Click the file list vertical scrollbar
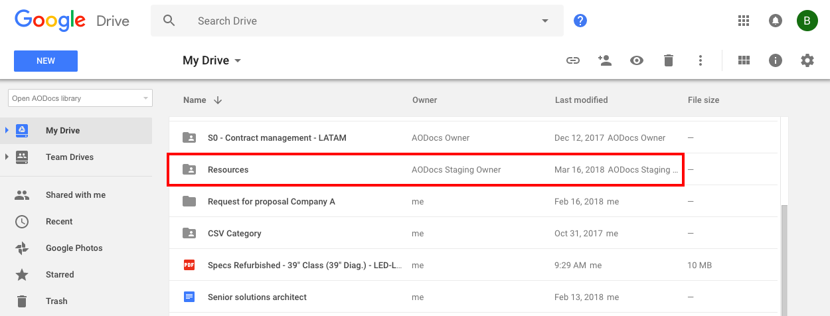 tap(785, 260)
